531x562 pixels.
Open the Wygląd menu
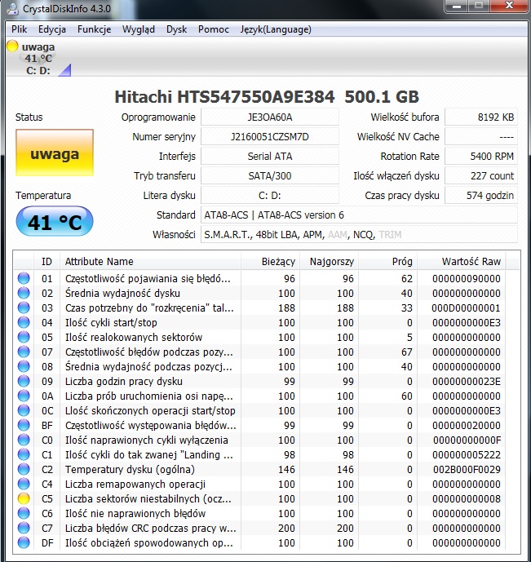139,29
